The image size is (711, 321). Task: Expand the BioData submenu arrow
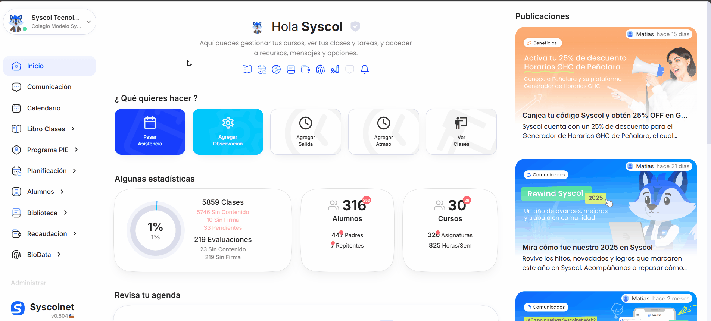(x=59, y=254)
